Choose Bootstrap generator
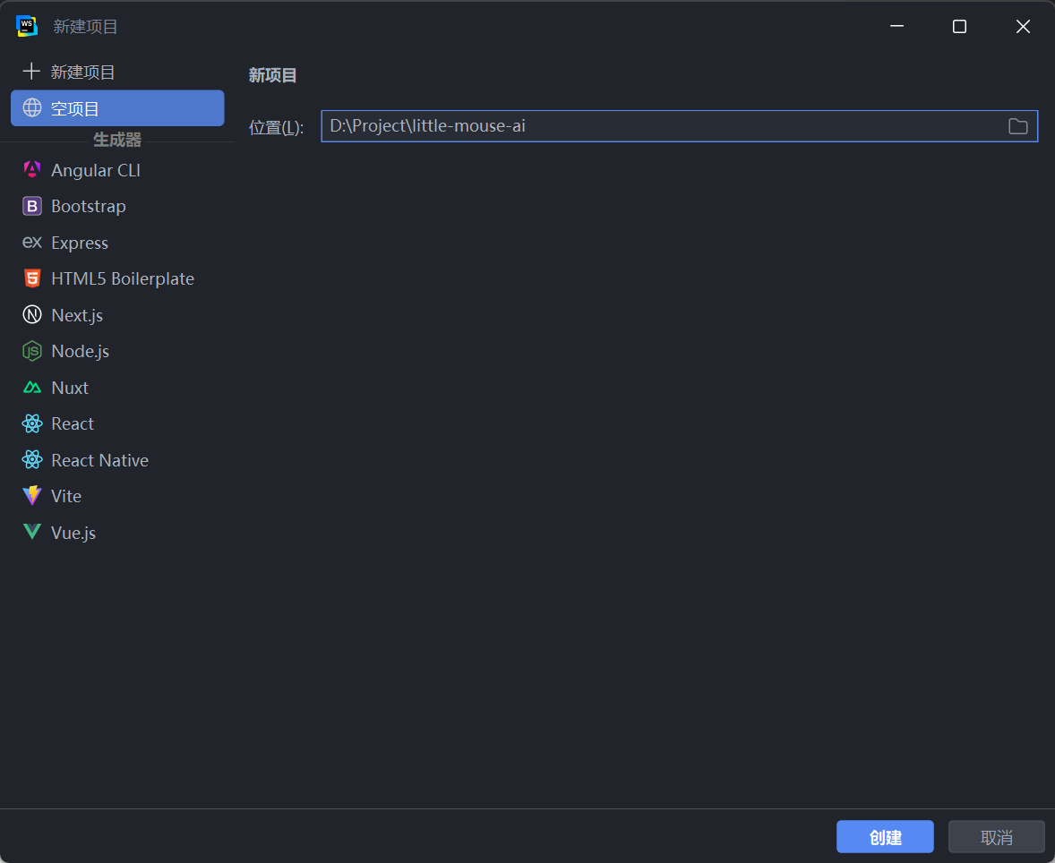Screen dimensions: 1055x863 pyautogui.click(x=117, y=207)
